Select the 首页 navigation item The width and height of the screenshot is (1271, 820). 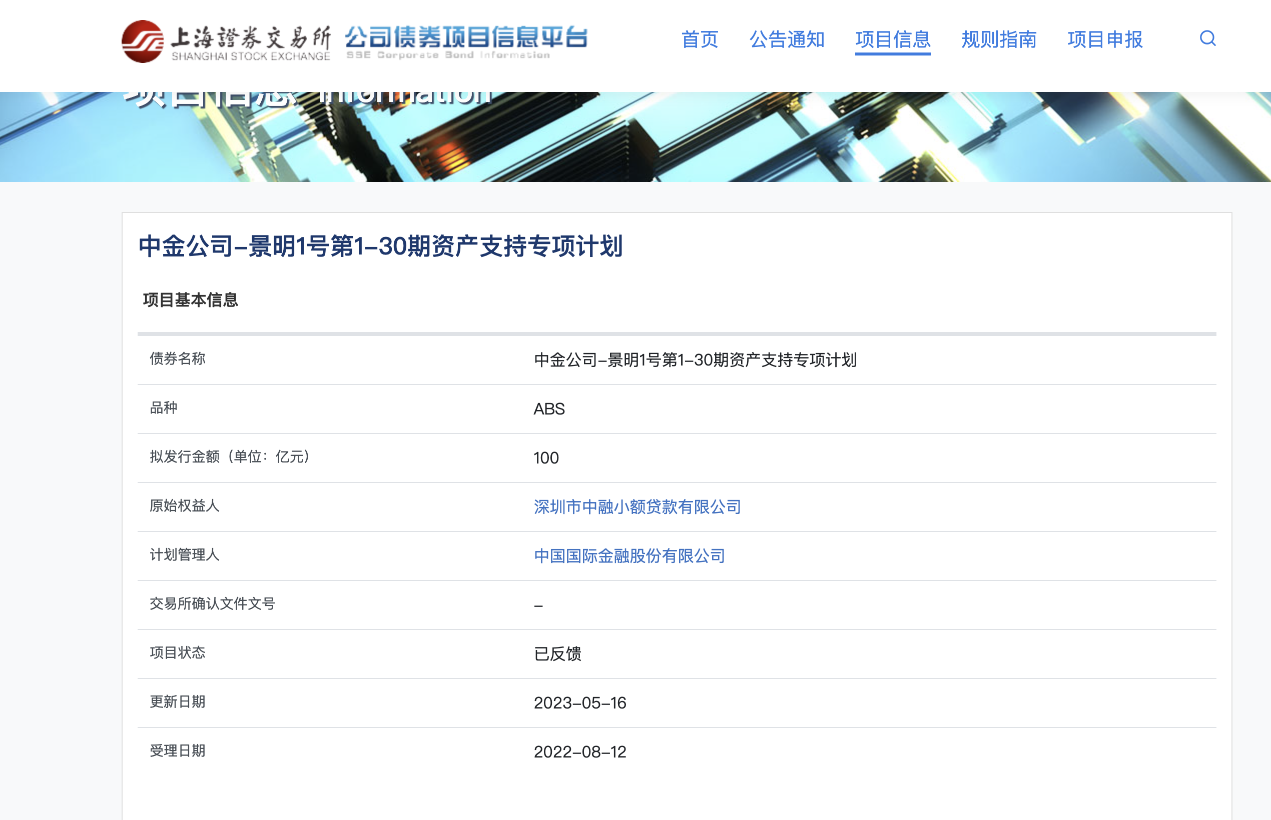coord(701,40)
